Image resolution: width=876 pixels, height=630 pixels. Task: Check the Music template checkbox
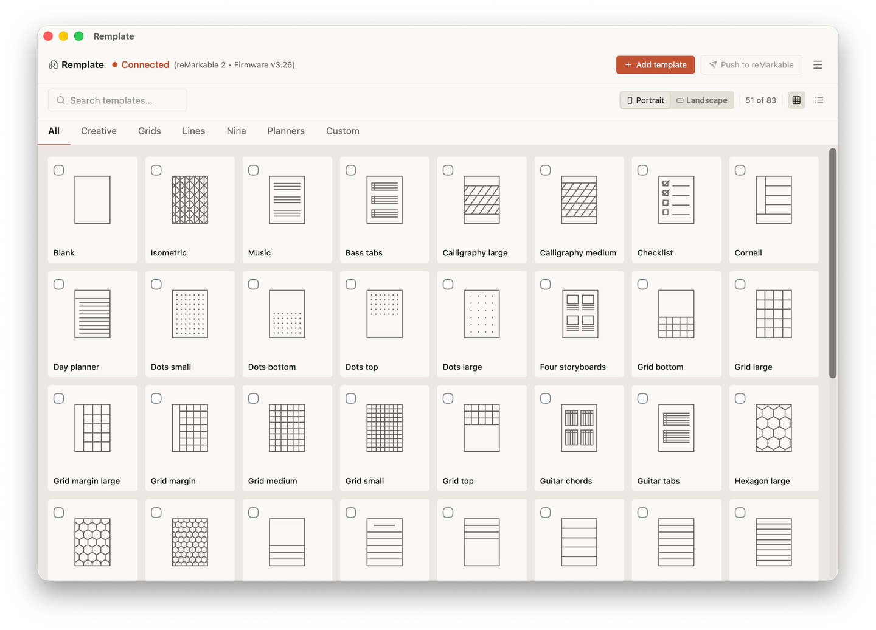(x=254, y=170)
